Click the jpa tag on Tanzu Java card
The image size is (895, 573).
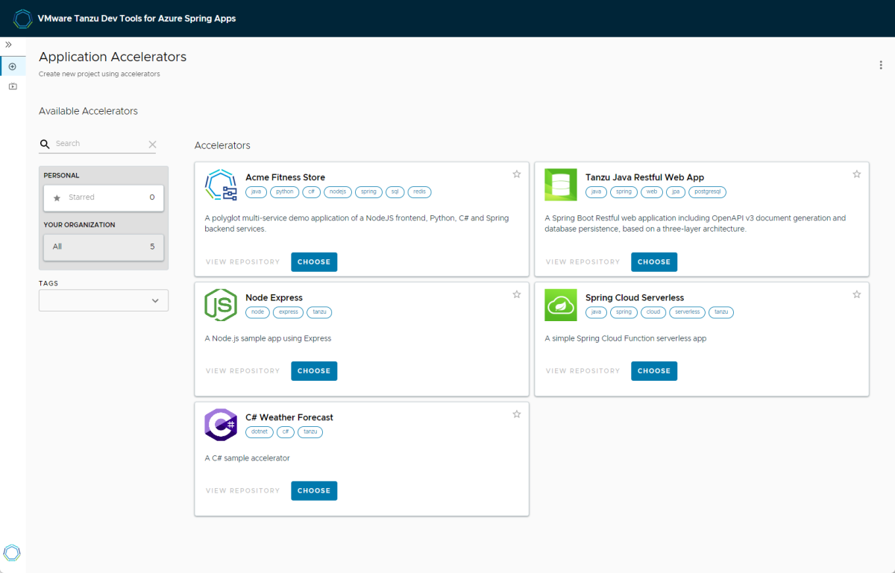tap(676, 191)
